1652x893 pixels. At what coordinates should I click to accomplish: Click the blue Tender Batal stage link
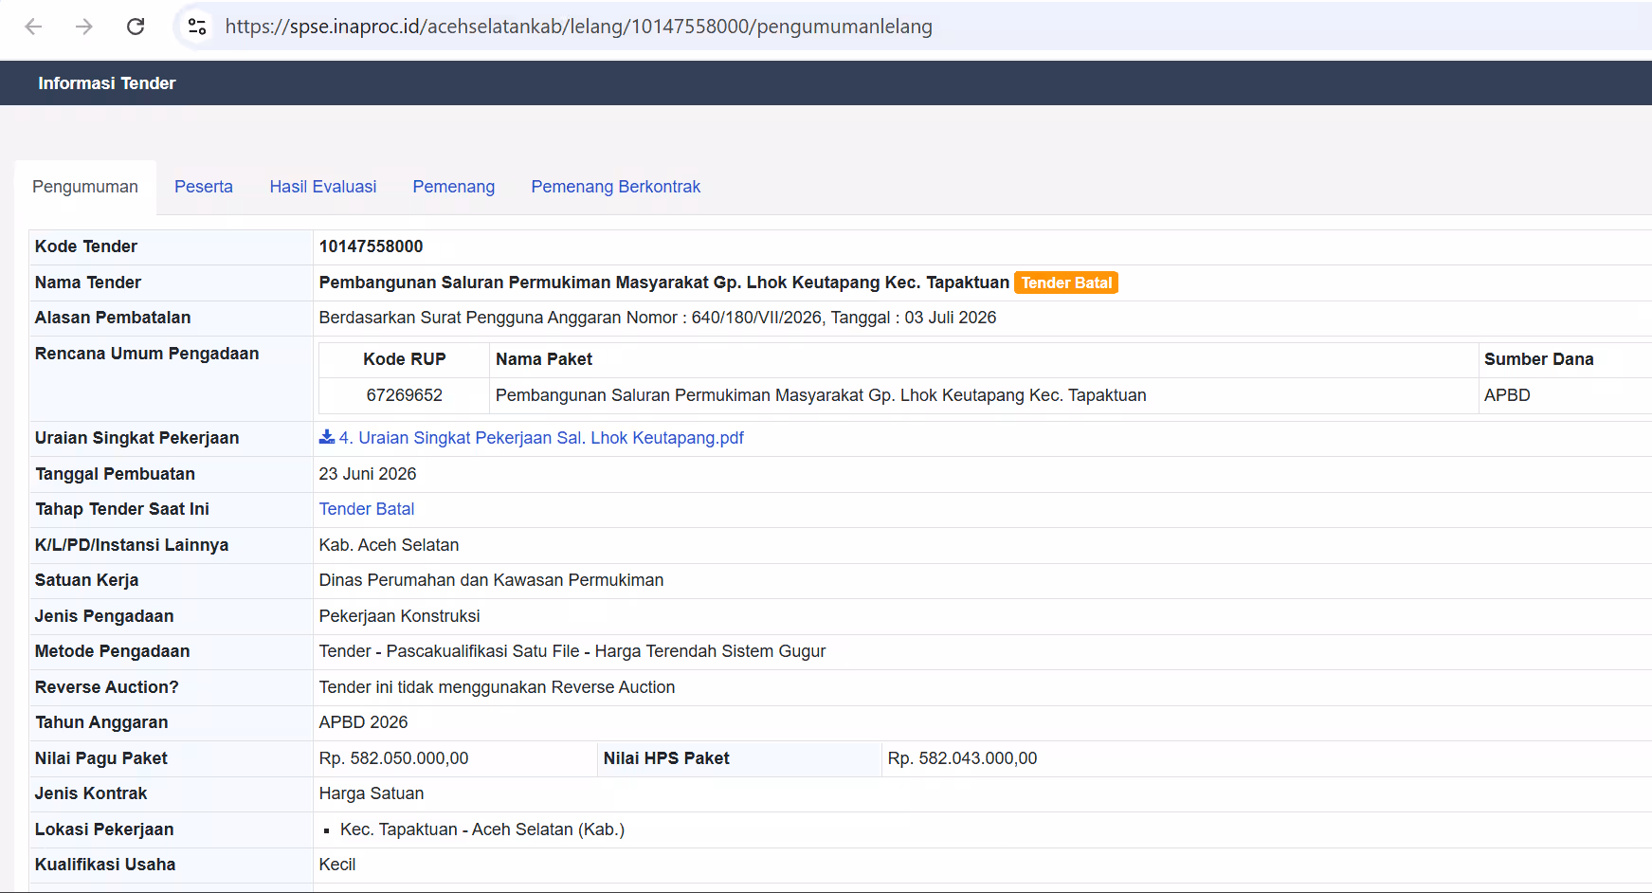point(367,509)
